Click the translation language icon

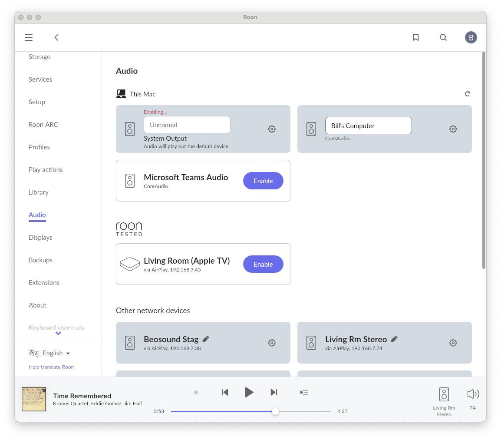tap(33, 353)
